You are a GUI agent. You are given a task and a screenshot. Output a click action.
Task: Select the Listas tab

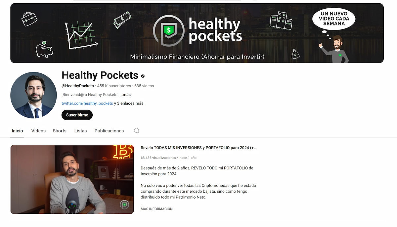point(80,131)
